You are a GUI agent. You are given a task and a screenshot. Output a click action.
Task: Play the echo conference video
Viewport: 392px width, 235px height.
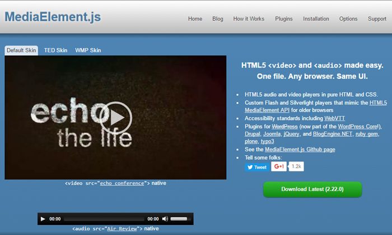[x=116, y=117]
